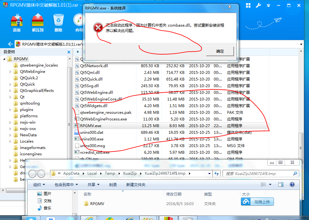The height and width of the screenshot is (220, 309).
Task: Open 图片 library in Explorer navigation pane
Action: click(x=44, y=194)
